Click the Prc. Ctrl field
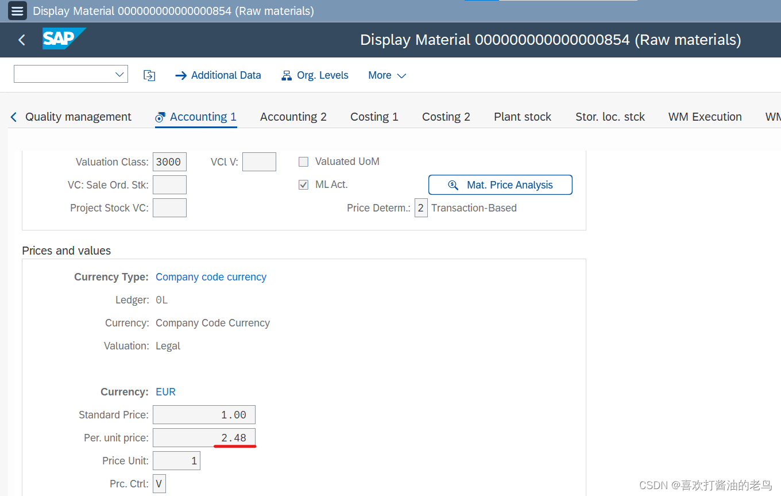The width and height of the screenshot is (781, 496). point(159,483)
